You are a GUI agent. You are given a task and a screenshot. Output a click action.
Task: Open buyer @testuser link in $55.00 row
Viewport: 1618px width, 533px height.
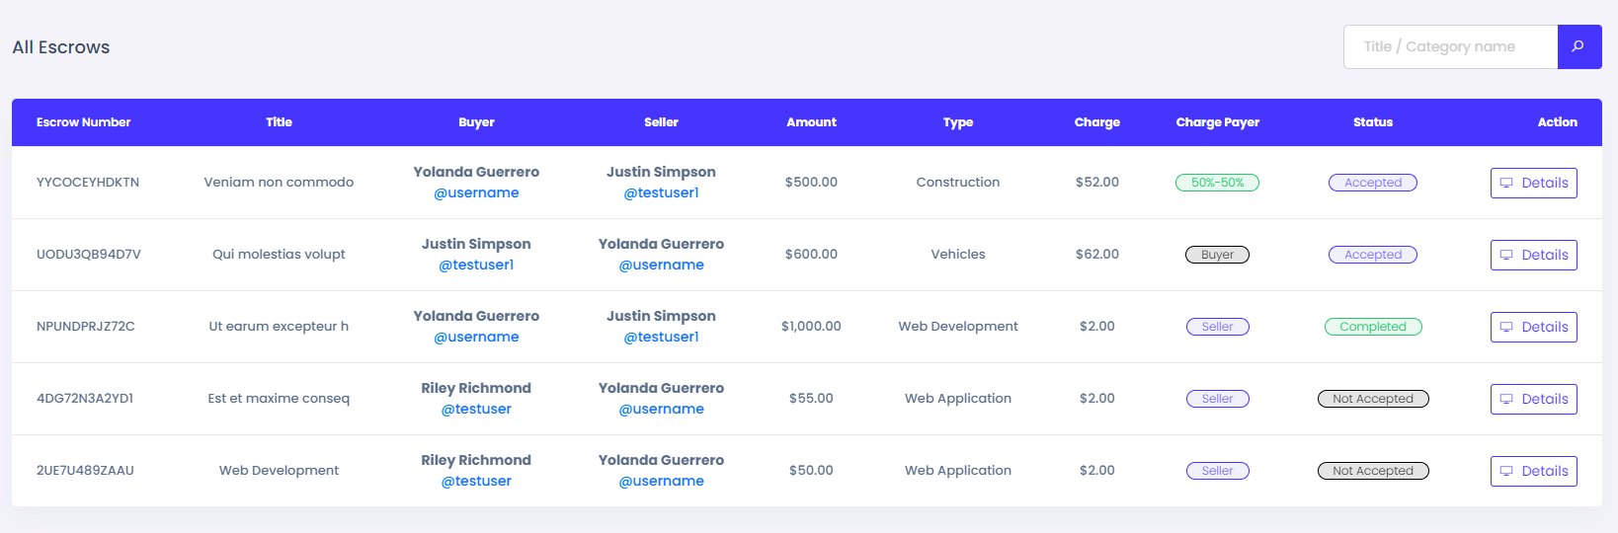pyautogui.click(x=476, y=409)
